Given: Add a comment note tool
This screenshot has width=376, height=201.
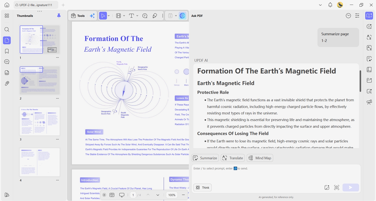Looking at the screenshot, I should coord(145,16).
